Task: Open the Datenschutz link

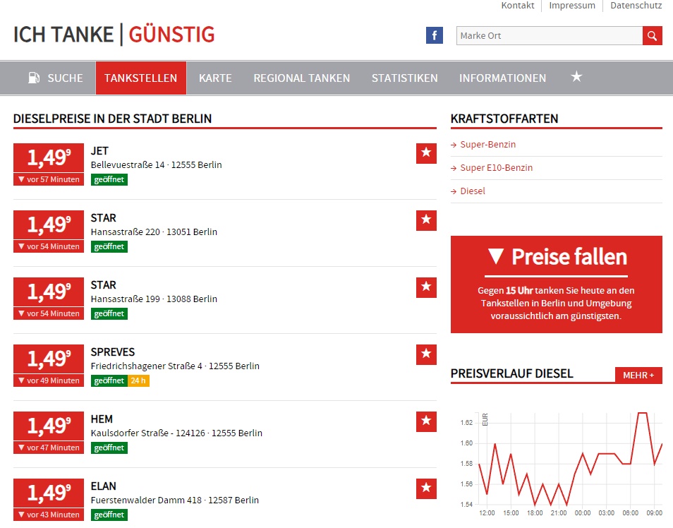Action: point(636,6)
